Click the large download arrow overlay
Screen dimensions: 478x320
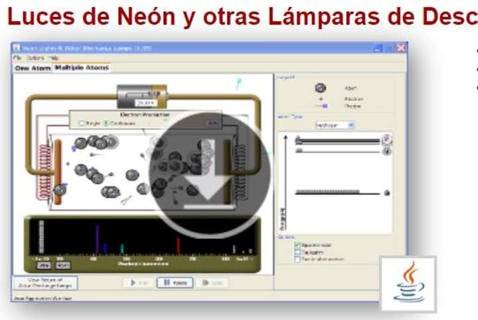209,175
